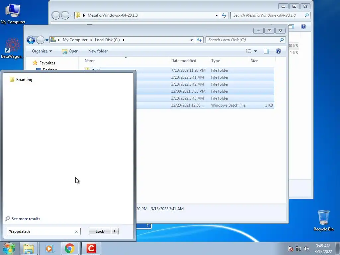Select the row dated 3/13/2022 3:42 AM
This screenshot has width=340, height=255.
(x=205, y=84)
